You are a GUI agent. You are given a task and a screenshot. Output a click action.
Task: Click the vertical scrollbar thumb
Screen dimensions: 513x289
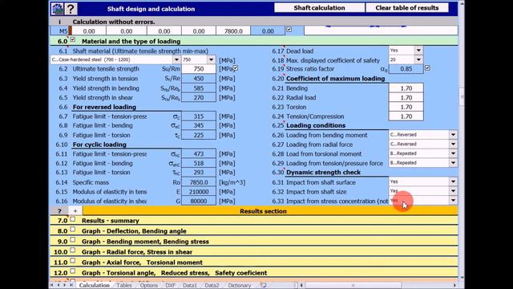point(462,96)
